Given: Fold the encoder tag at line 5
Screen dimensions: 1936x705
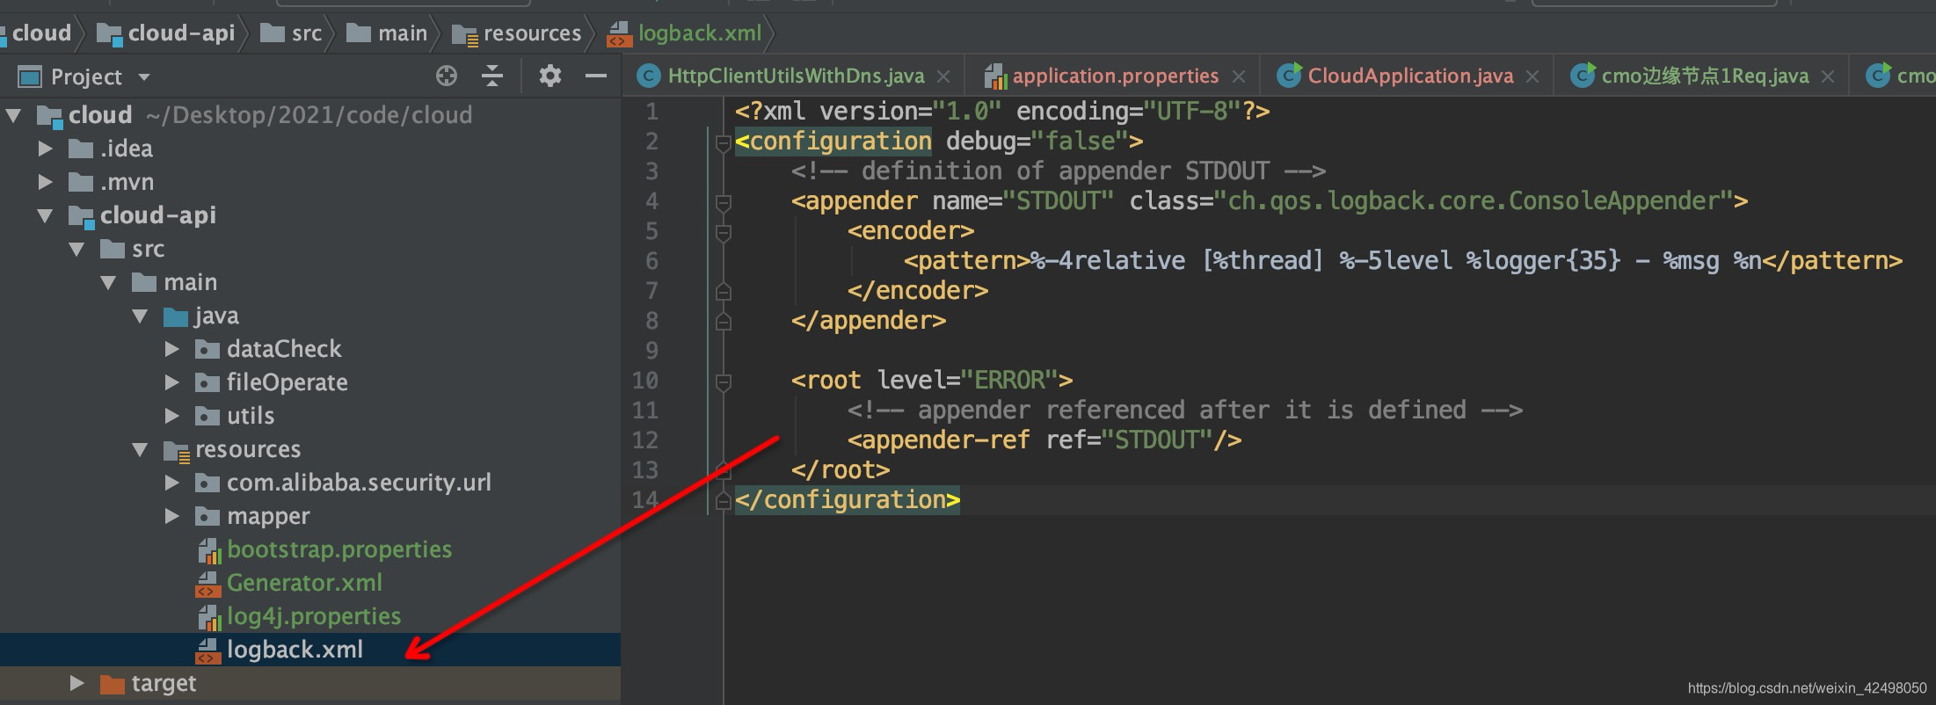Looking at the screenshot, I should [724, 232].
